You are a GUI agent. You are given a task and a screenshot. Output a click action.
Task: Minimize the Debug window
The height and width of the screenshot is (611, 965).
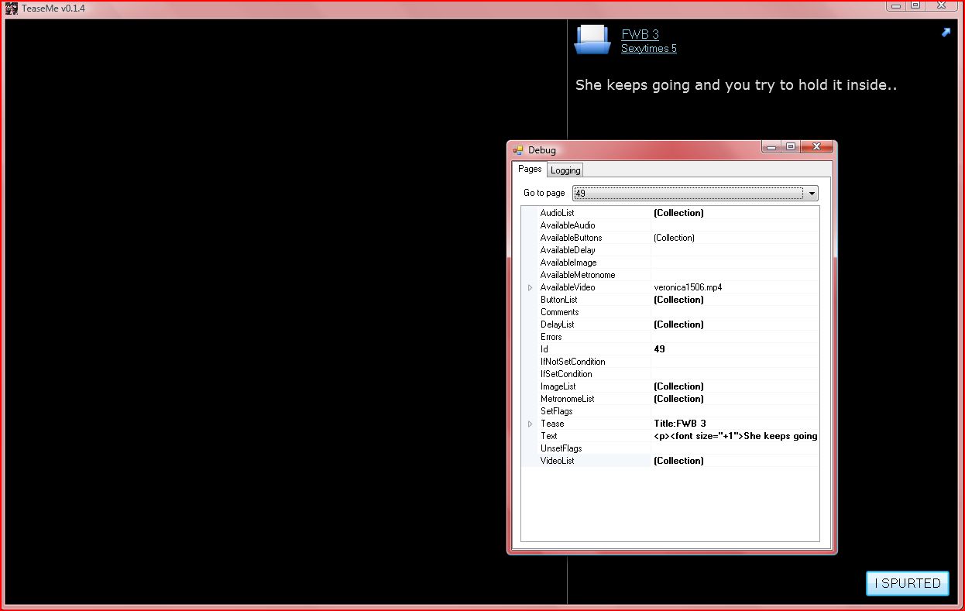[771, 146]
